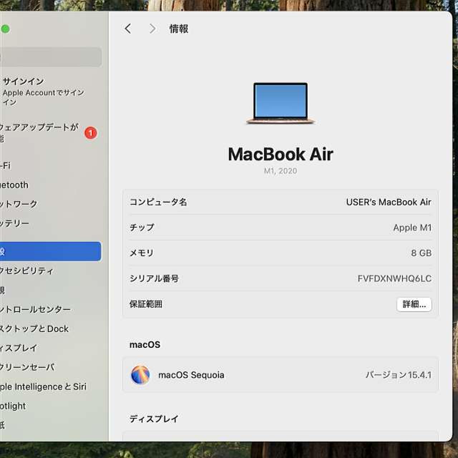Click the macOS Sequoia logo icon
The image size is (458, 458).
coord(140,375)
